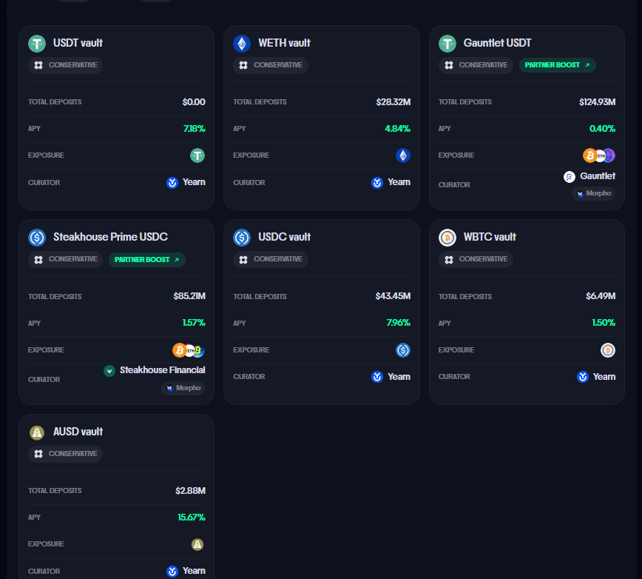Click the $124.93M total deposits value

click(x=598, y=102)
